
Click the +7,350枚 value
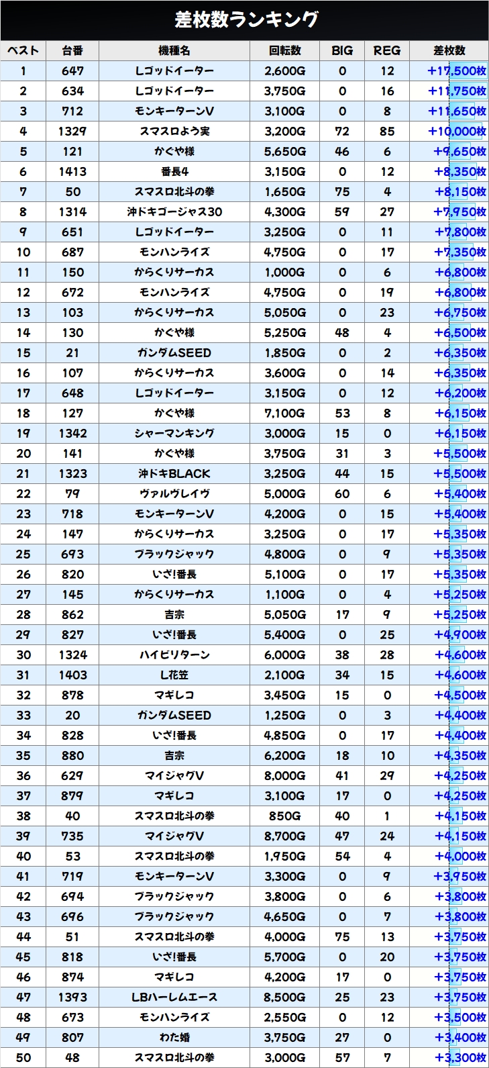[x=460, y=252]
